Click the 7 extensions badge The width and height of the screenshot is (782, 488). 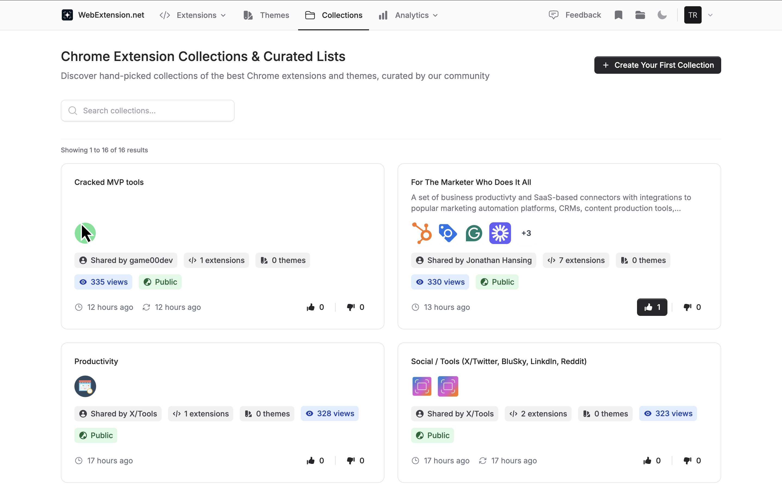tap(576, 260)
